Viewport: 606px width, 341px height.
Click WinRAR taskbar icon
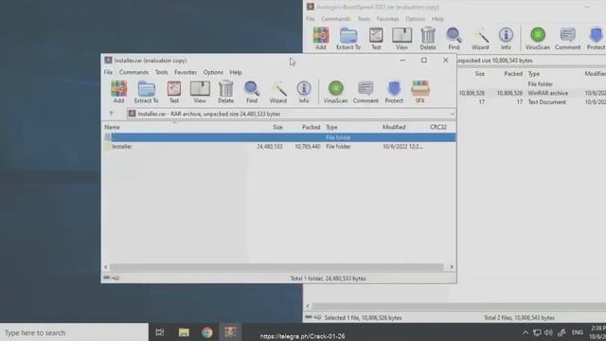coord(231,332)
